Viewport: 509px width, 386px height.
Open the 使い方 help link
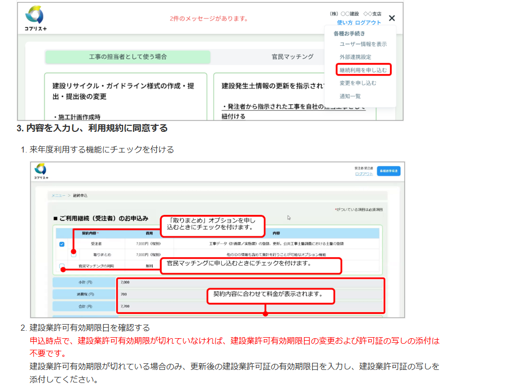click(345, 23)
